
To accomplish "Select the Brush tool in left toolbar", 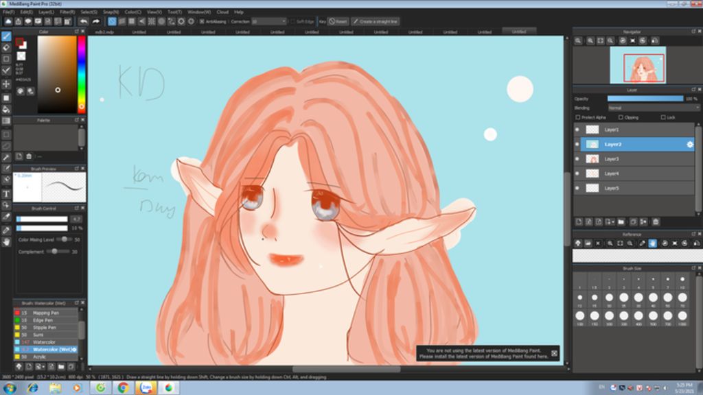I will [x=6, y=36].
